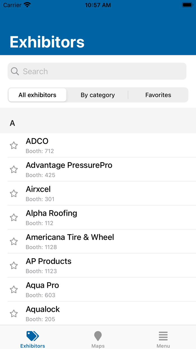This screenshot has height=349, width=196.
Task: Favorite ADCO with its star icon
Action: coord(14,145)
